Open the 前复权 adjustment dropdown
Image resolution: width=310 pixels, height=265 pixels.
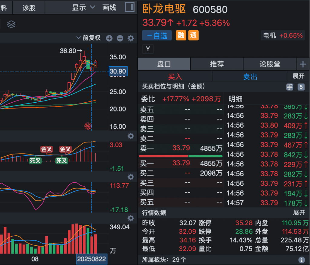click(89, 38)
